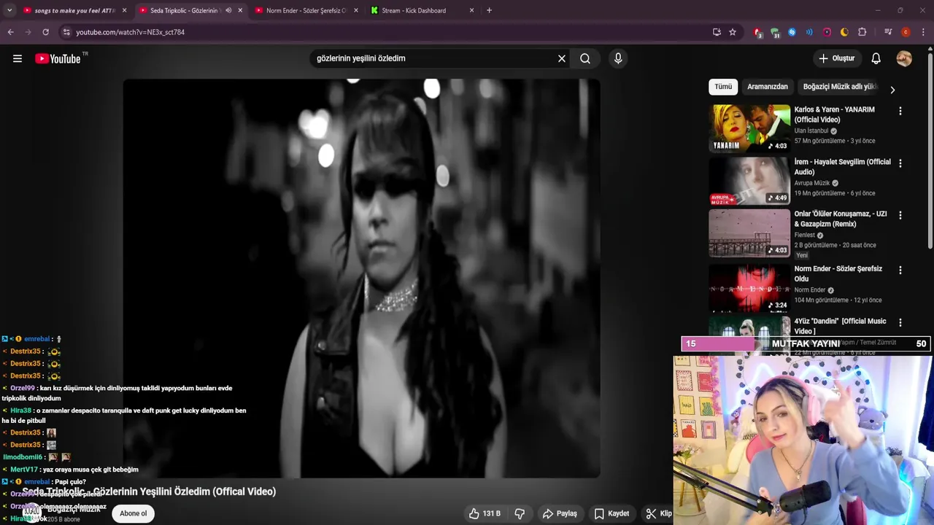Start voice search with microphone icon
Image resolution: width=934 pixels, height=525 pixels.
tap(618, 58)
